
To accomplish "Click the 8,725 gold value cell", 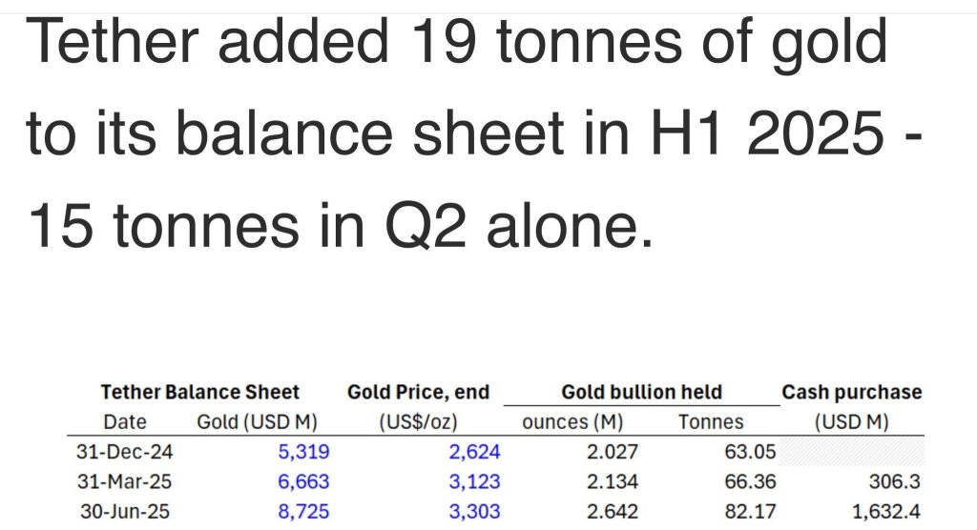I will click(x=301, y=512).
